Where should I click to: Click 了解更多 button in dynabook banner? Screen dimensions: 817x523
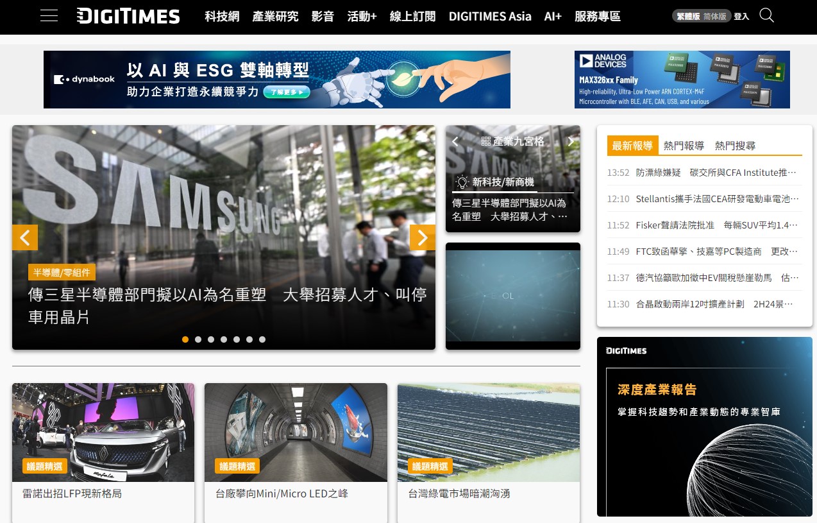286,92
